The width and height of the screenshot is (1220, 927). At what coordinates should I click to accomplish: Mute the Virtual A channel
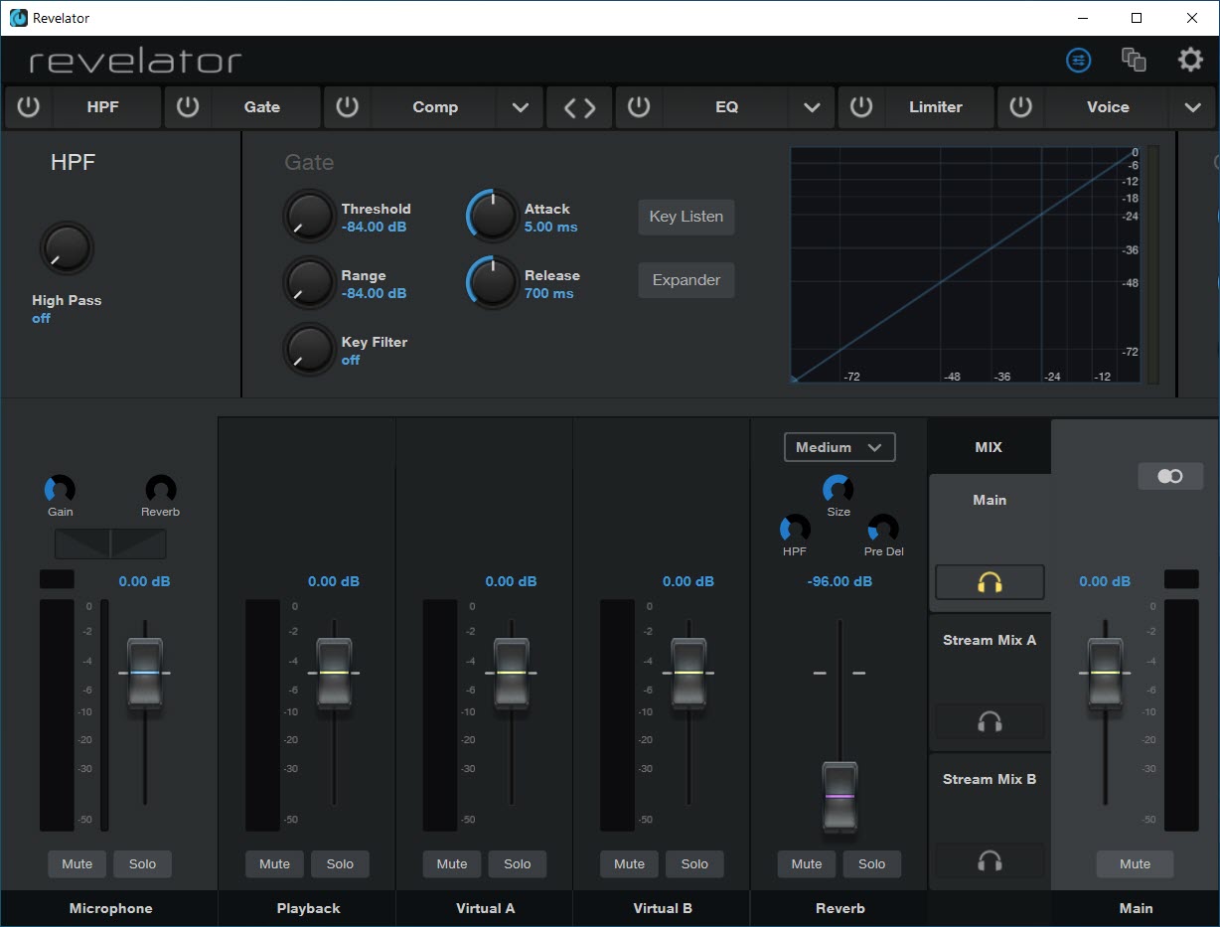[452, 864]
